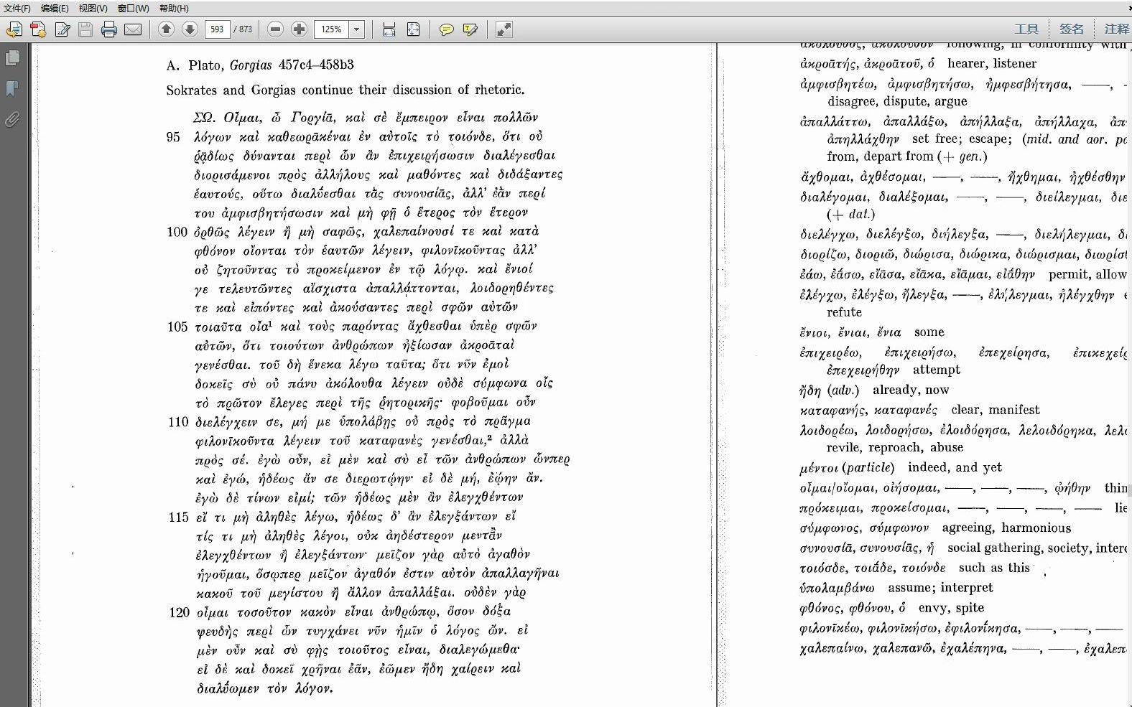Viewport: 1132px width, 707px height.
Task: Click the gloss 'attempt' in vocabulary
Action: pyautogui.click(x=936, y=370)
